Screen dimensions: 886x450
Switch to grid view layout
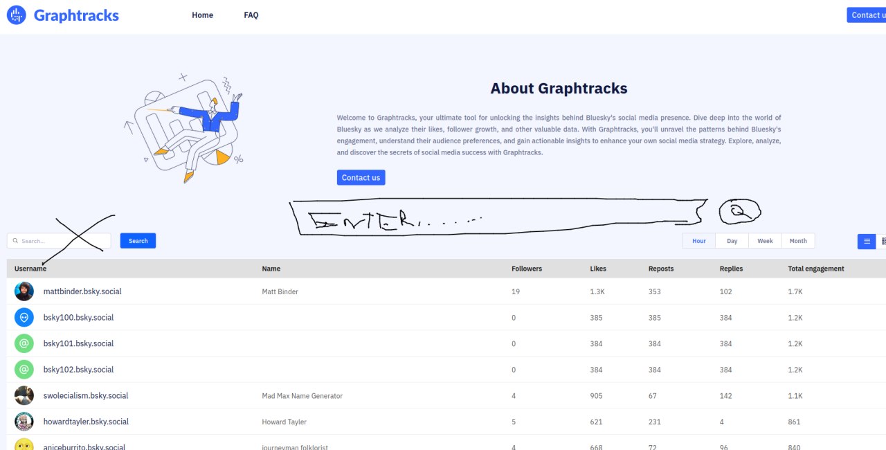point(883,241)
